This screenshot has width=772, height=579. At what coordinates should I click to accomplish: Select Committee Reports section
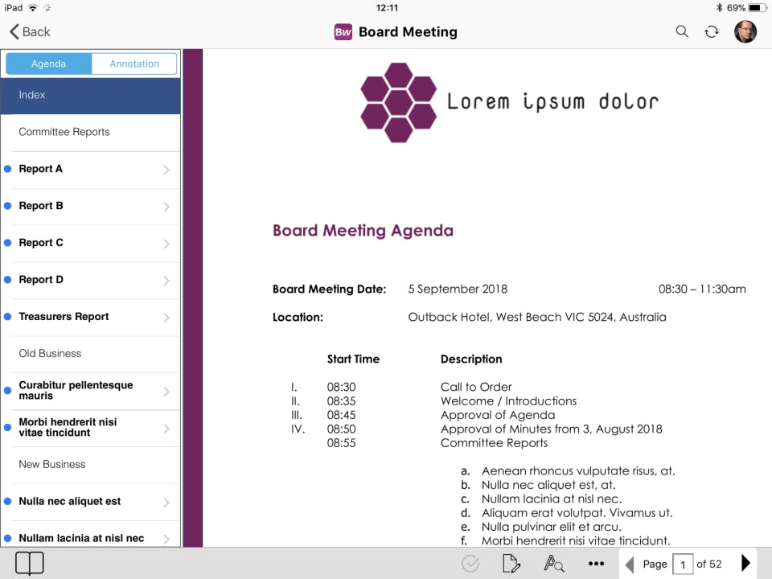91,132
